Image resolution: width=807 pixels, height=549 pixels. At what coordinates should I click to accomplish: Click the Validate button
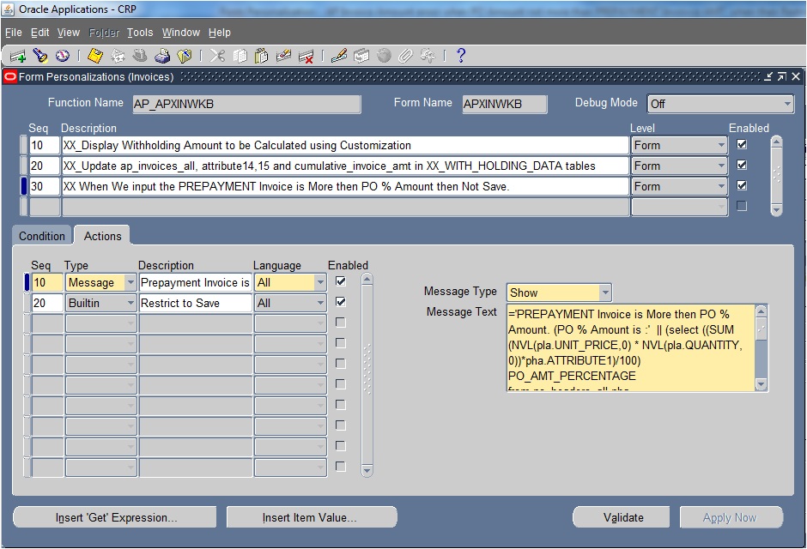coord(621,516)
